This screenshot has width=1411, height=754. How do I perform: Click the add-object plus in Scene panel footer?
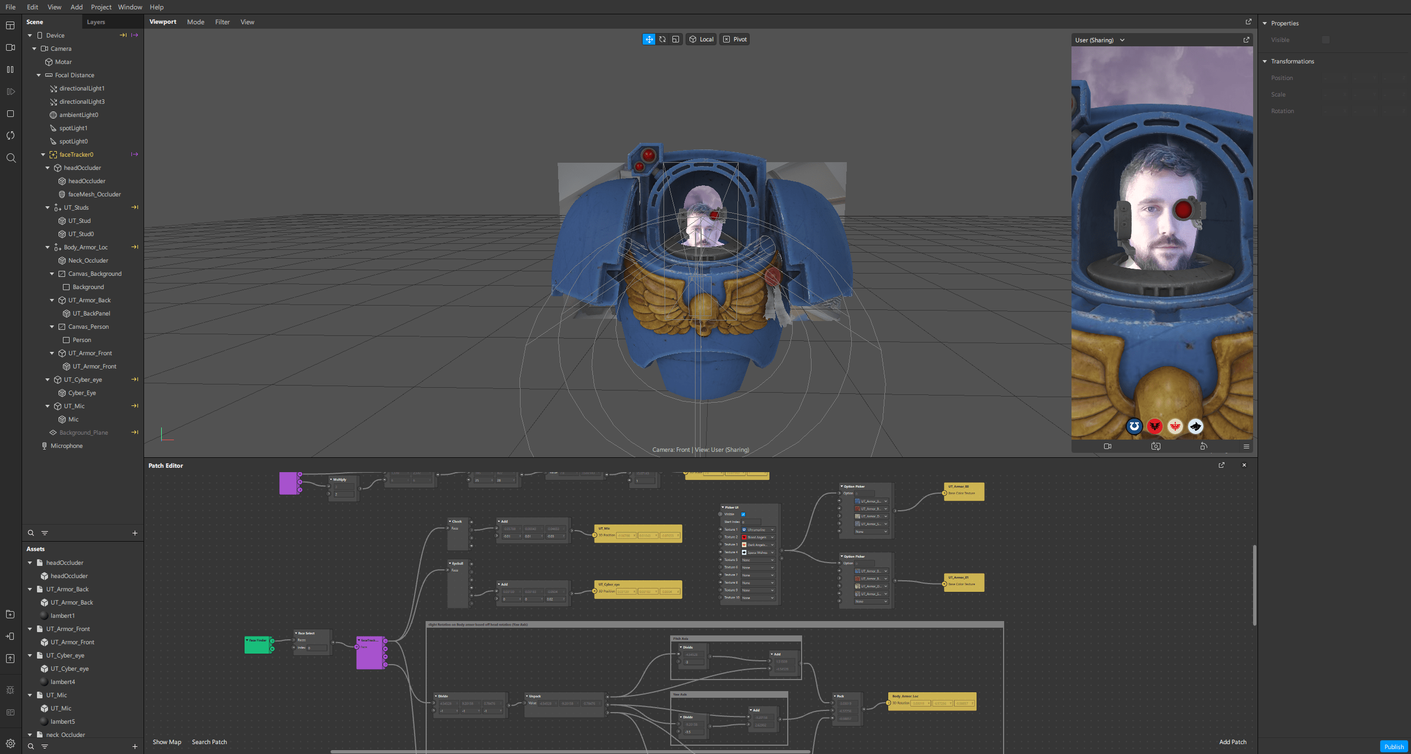pyautogui.click(x=135, y=533)
